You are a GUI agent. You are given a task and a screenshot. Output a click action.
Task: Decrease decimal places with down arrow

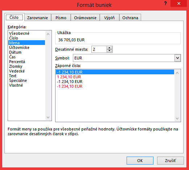point(109,51)
